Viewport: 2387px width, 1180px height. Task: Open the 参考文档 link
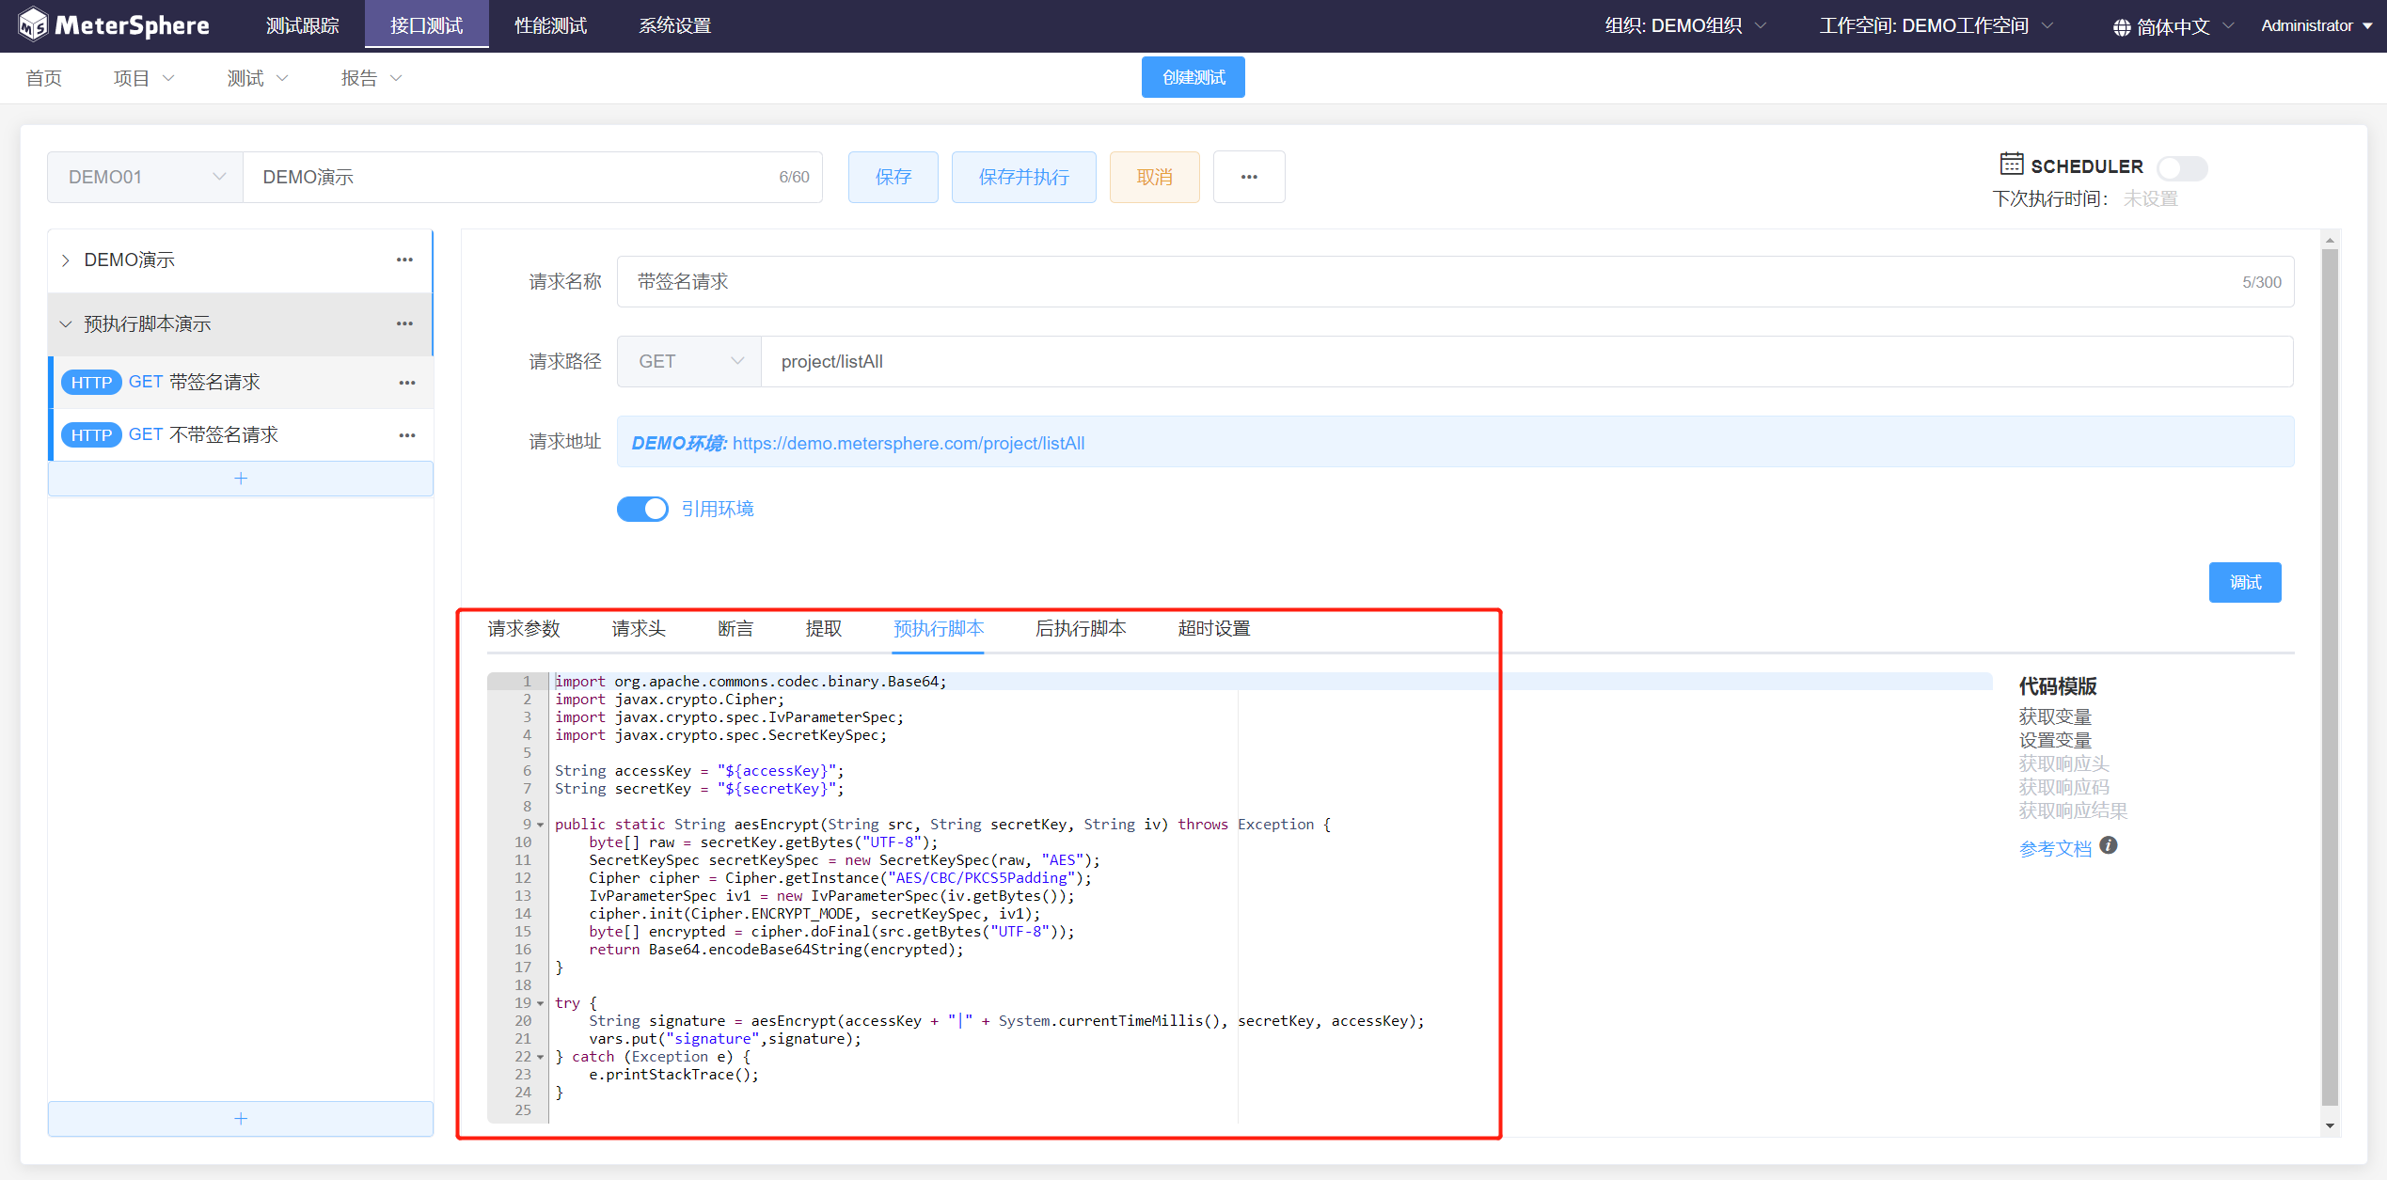point(2055,849)
